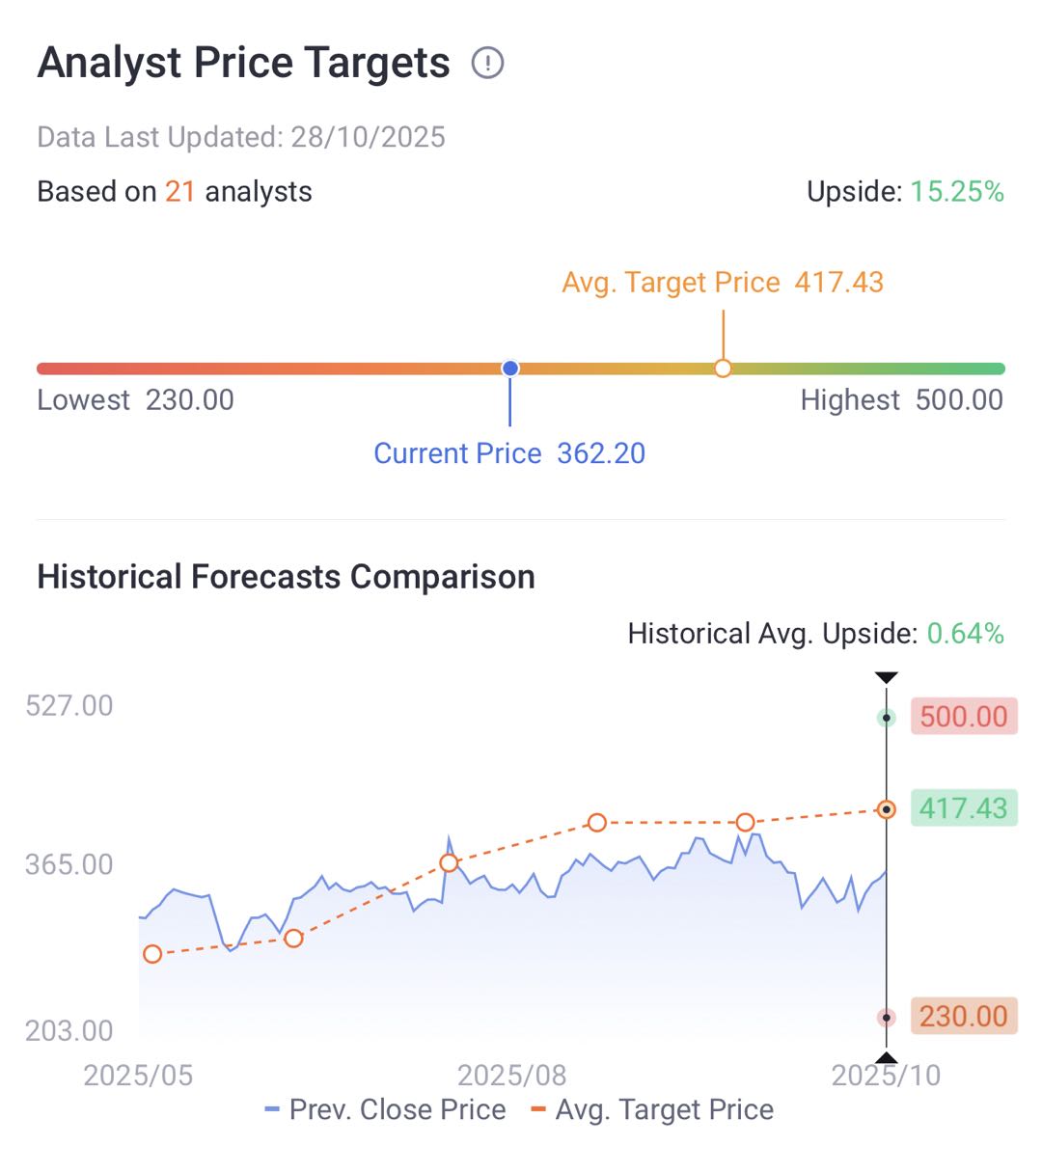Click the bottom black triangle chart marker

tap(886, 1057)
